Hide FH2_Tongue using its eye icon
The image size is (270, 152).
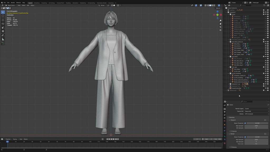pyautogui.click(x=266, y=52)
